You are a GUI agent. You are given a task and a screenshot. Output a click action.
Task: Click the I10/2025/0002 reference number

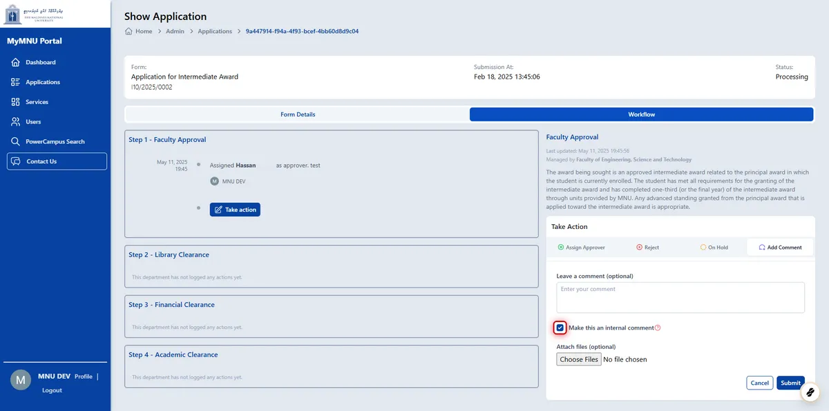pos(152,88)
